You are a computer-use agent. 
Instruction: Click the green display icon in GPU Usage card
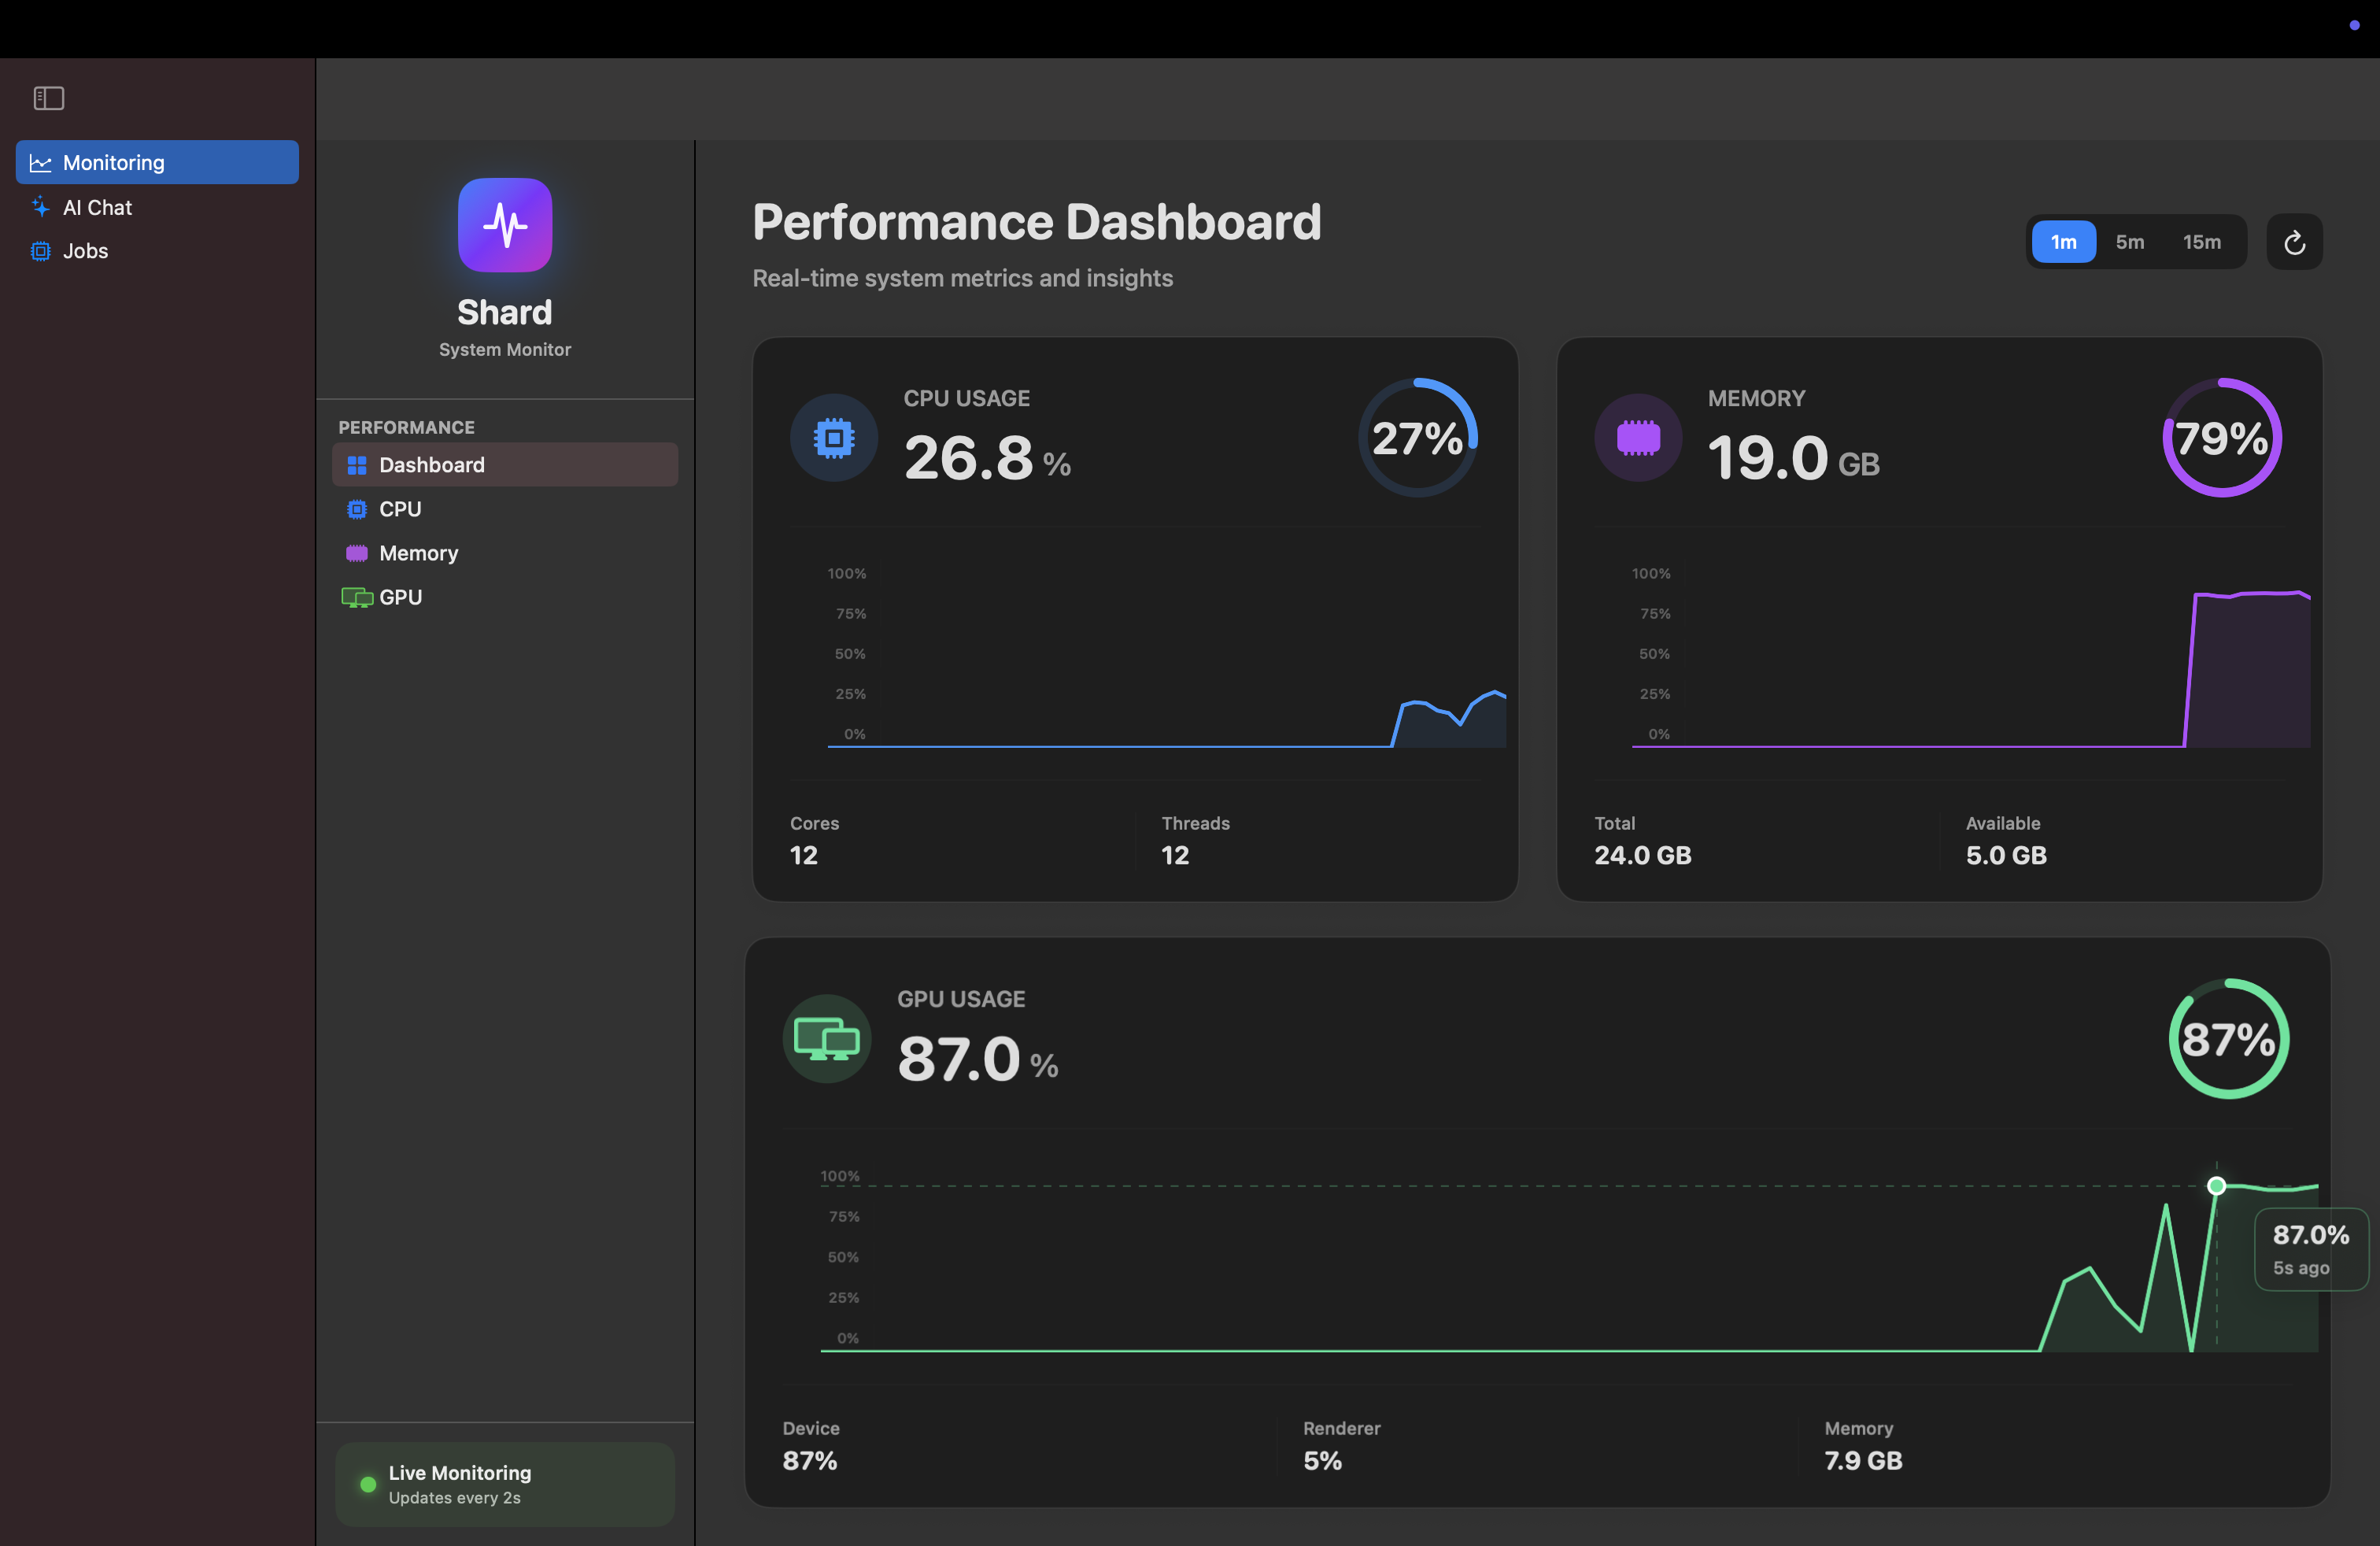point(826,1039)
